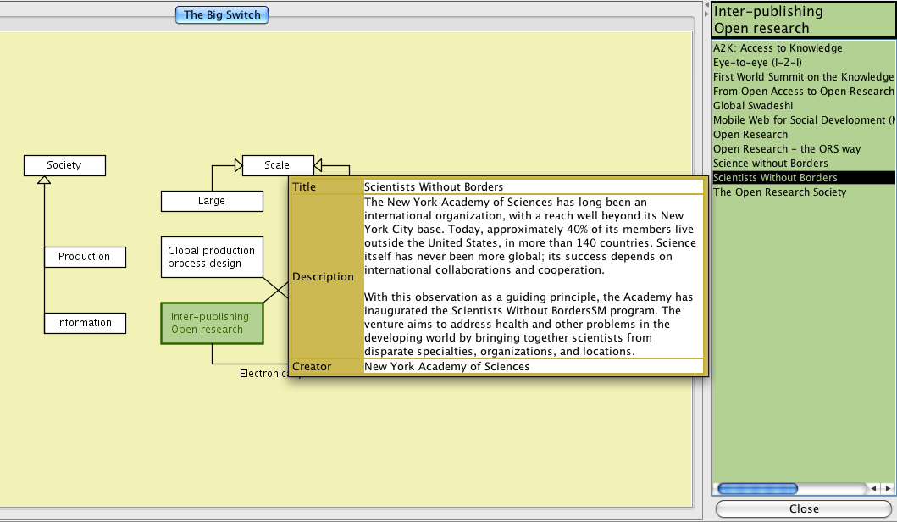
Task: Select the green Inter-publishing Open research box
Action: click(212, 323)
